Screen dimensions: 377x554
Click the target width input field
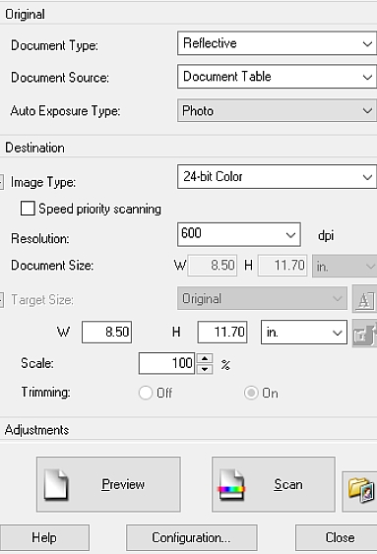pyautogui.click(x=106, y=333)
